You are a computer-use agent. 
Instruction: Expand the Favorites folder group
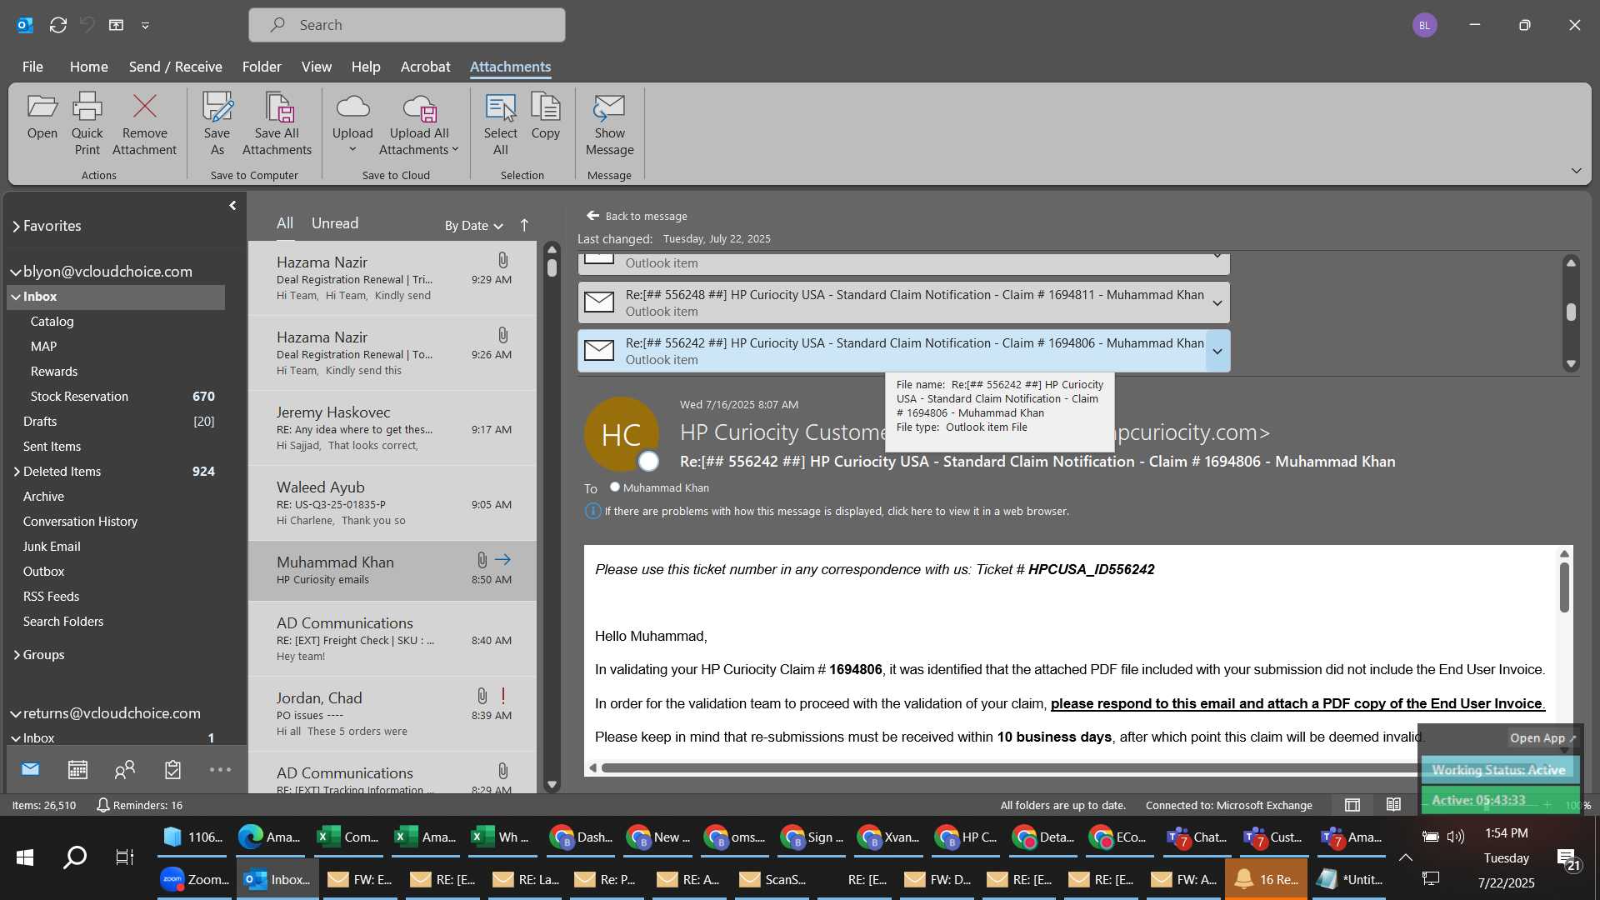[16, 227]
